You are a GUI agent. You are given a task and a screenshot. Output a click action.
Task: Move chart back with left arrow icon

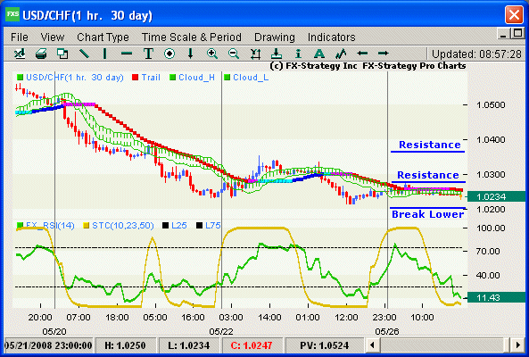tap(362, 54)
